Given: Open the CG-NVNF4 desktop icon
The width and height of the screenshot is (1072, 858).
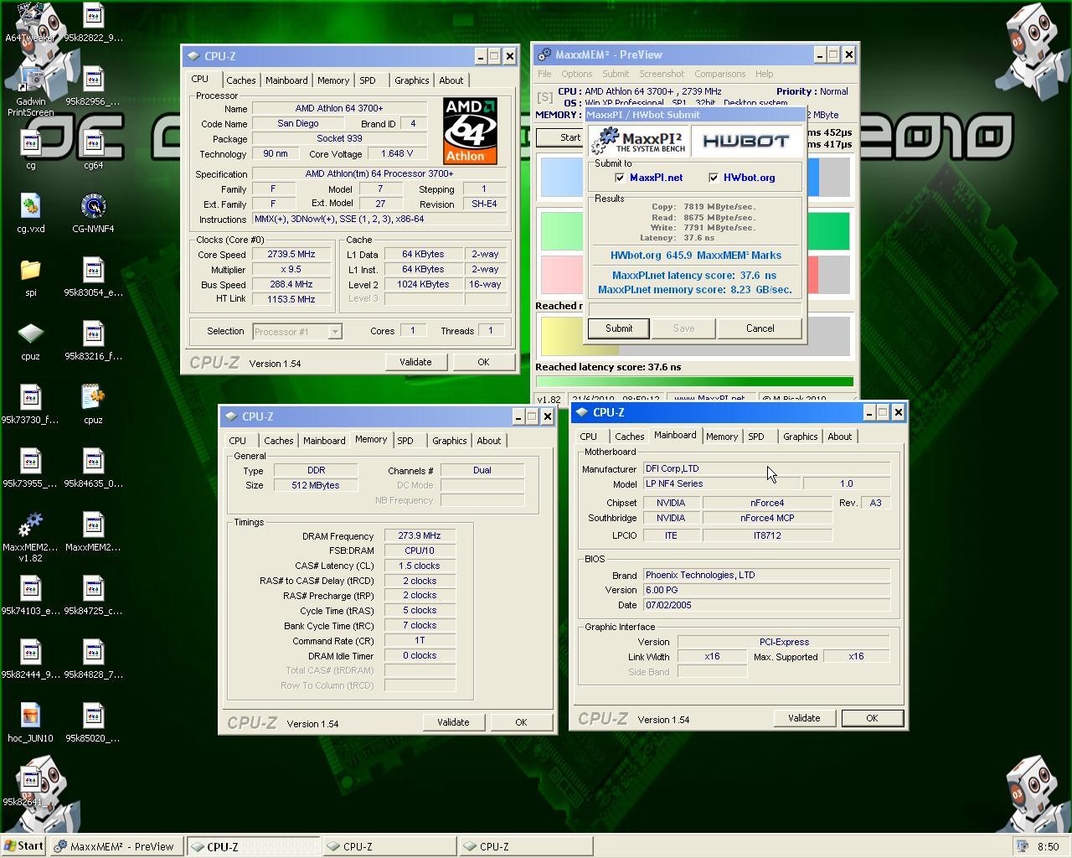Looking at the screenshot, I should tap(93, 213).
